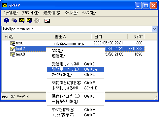The image size is (159, 119).
Task: Open the ヘルプ(H) menu
Action: click(89, 13)
